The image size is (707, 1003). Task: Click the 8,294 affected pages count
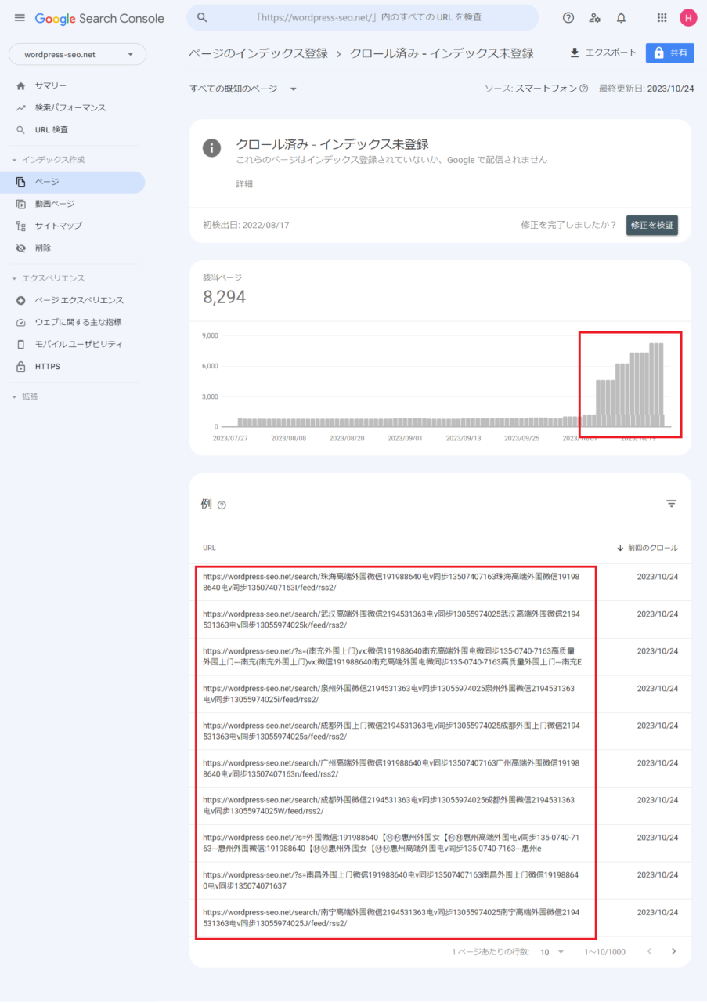coord(224,298)
